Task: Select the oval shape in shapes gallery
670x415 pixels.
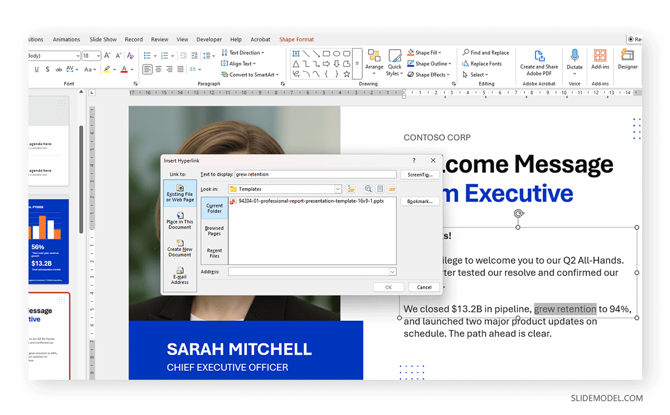Action: pos(337,54)
